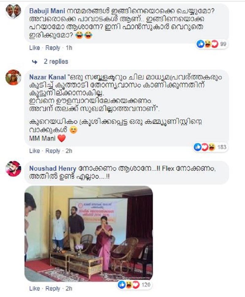Like Babuji Mani's comment

coord(35,48)
